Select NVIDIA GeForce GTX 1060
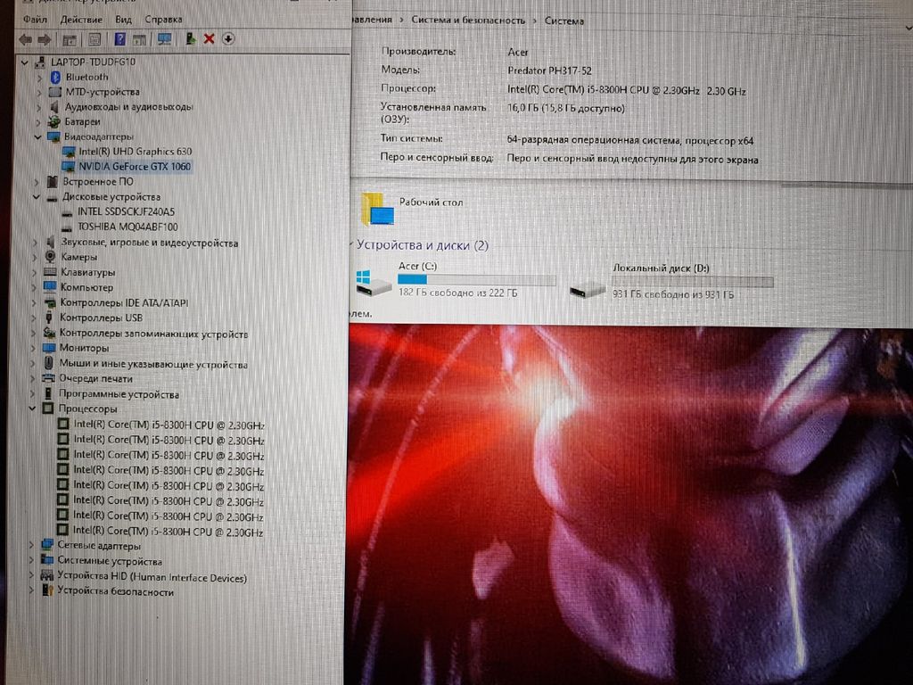This screenshot has width=913, height=685. [x=135, y=167]
